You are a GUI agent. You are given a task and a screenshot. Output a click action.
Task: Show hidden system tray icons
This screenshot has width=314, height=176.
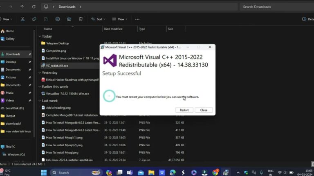238,173
